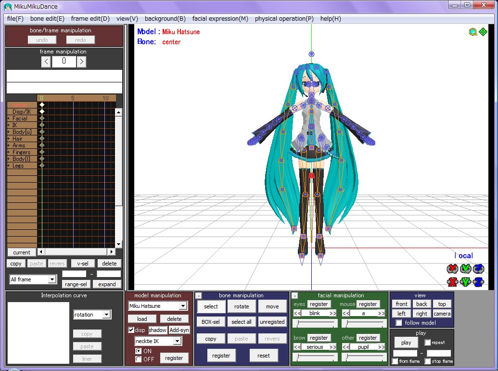The image size is (498, 371).
Task: Click the red X rotation icon under Local
Action: point(452,269)
